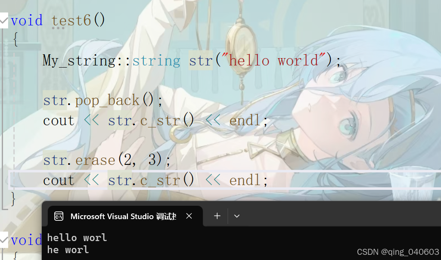Click the closing brace of test6
This screenshot has height=260, width=441.
[12, 199]
